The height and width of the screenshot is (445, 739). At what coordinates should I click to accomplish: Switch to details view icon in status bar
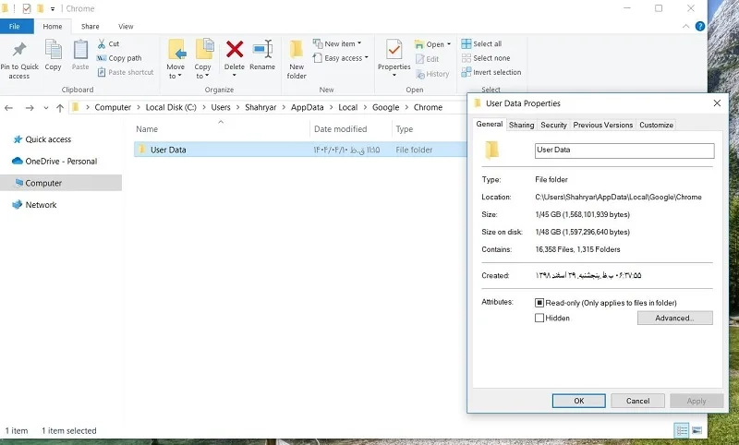682,430
